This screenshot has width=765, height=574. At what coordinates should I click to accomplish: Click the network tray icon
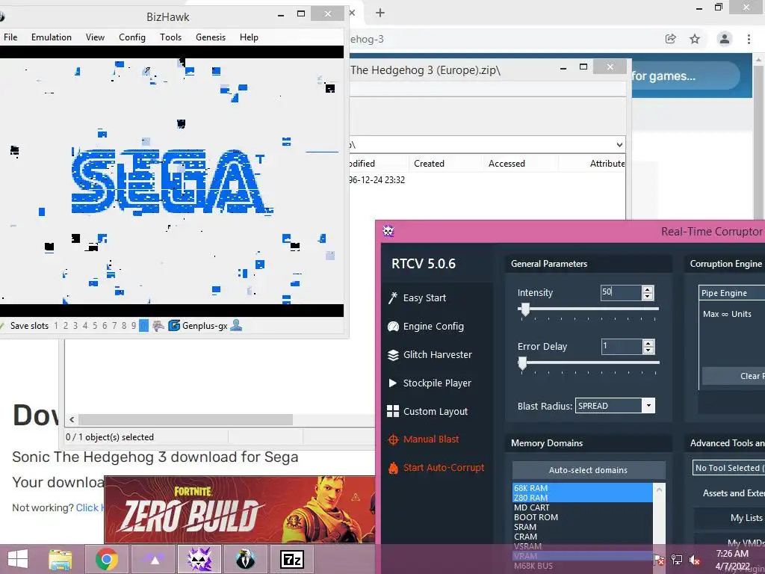(x=677, y=560)
